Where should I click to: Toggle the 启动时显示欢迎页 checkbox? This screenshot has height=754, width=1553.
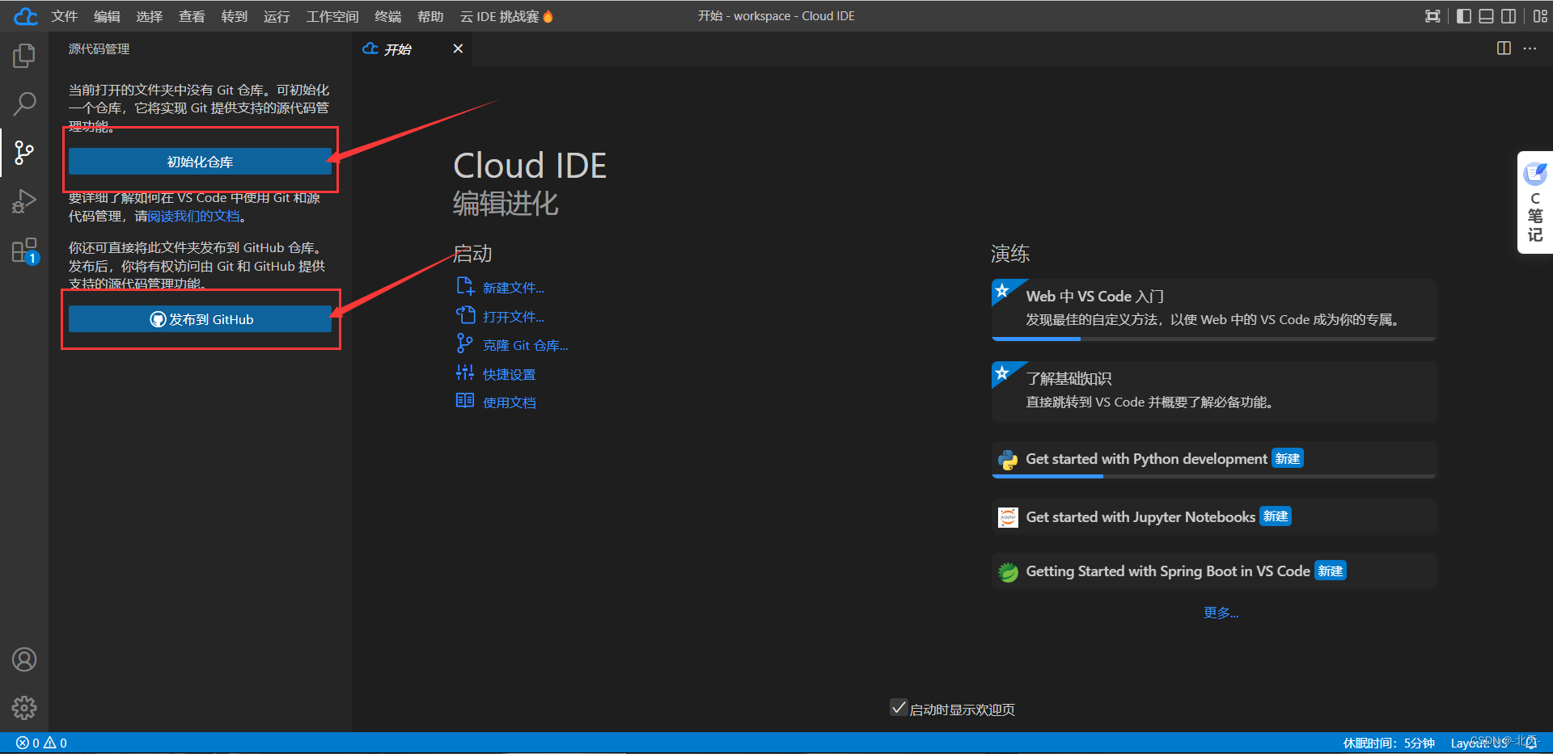coord(899,708)
